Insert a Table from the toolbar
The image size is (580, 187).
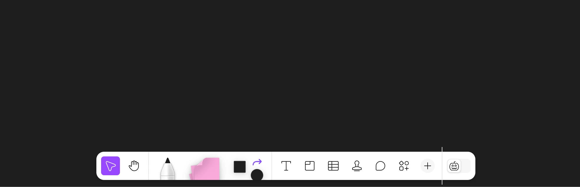(x=333, y=166)
